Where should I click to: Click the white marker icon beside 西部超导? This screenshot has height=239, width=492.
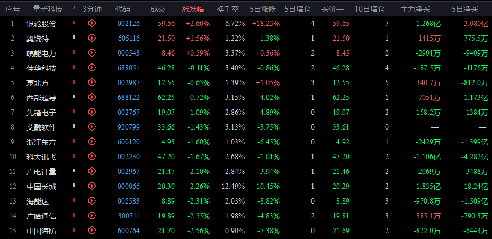click(x=74, y=97)
